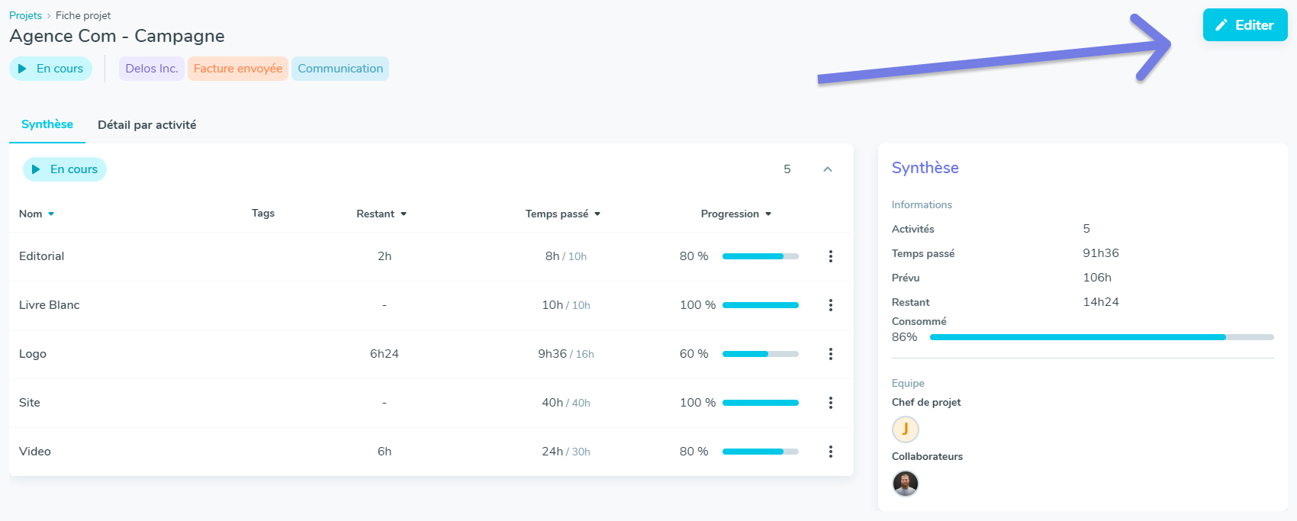Select the Site activity name
This screenshot has width=1297, height=521.
30,403
